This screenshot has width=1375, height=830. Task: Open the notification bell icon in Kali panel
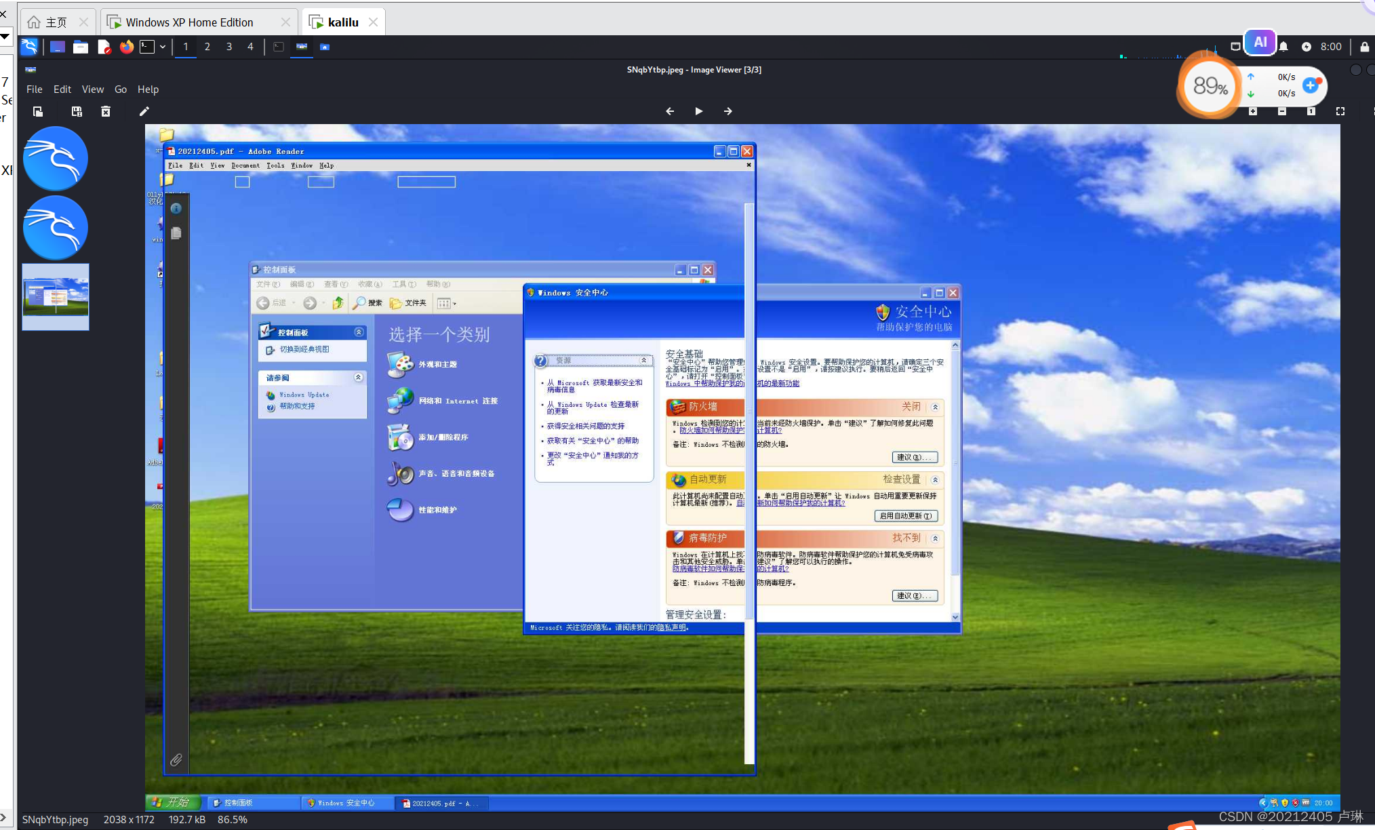point(1283,47)
